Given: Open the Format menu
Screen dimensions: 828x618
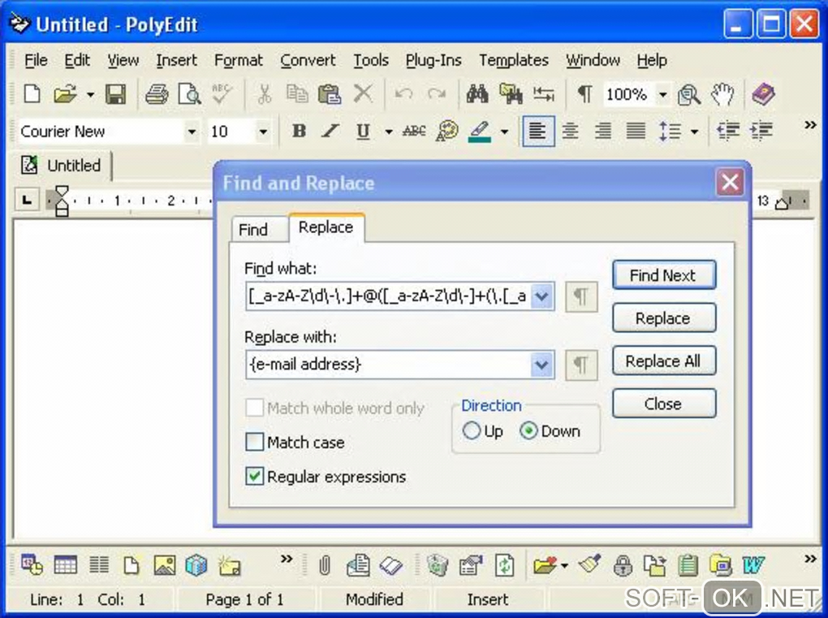Looking at the screenshot, I should tap(238, 60).
